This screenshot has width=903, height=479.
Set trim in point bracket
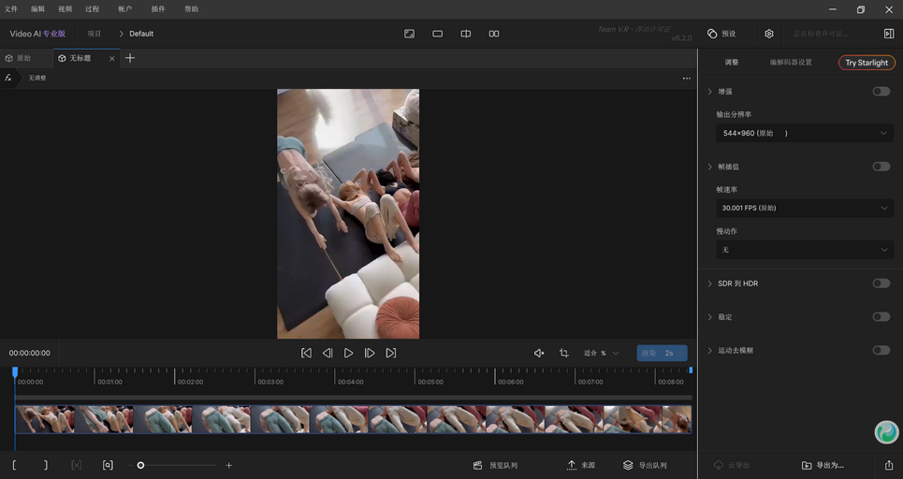[x=14, y=465]
